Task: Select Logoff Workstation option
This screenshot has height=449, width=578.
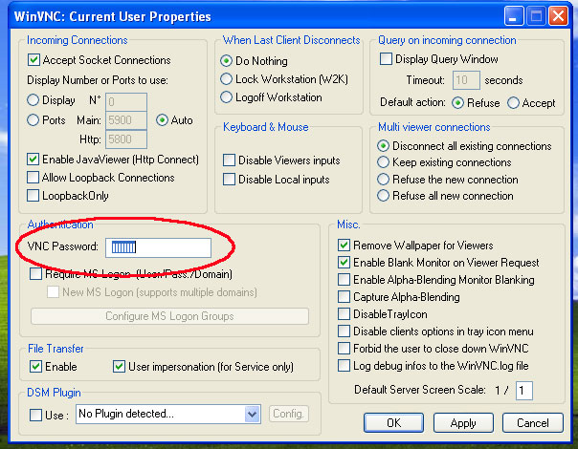Action: tap(226, 97)
